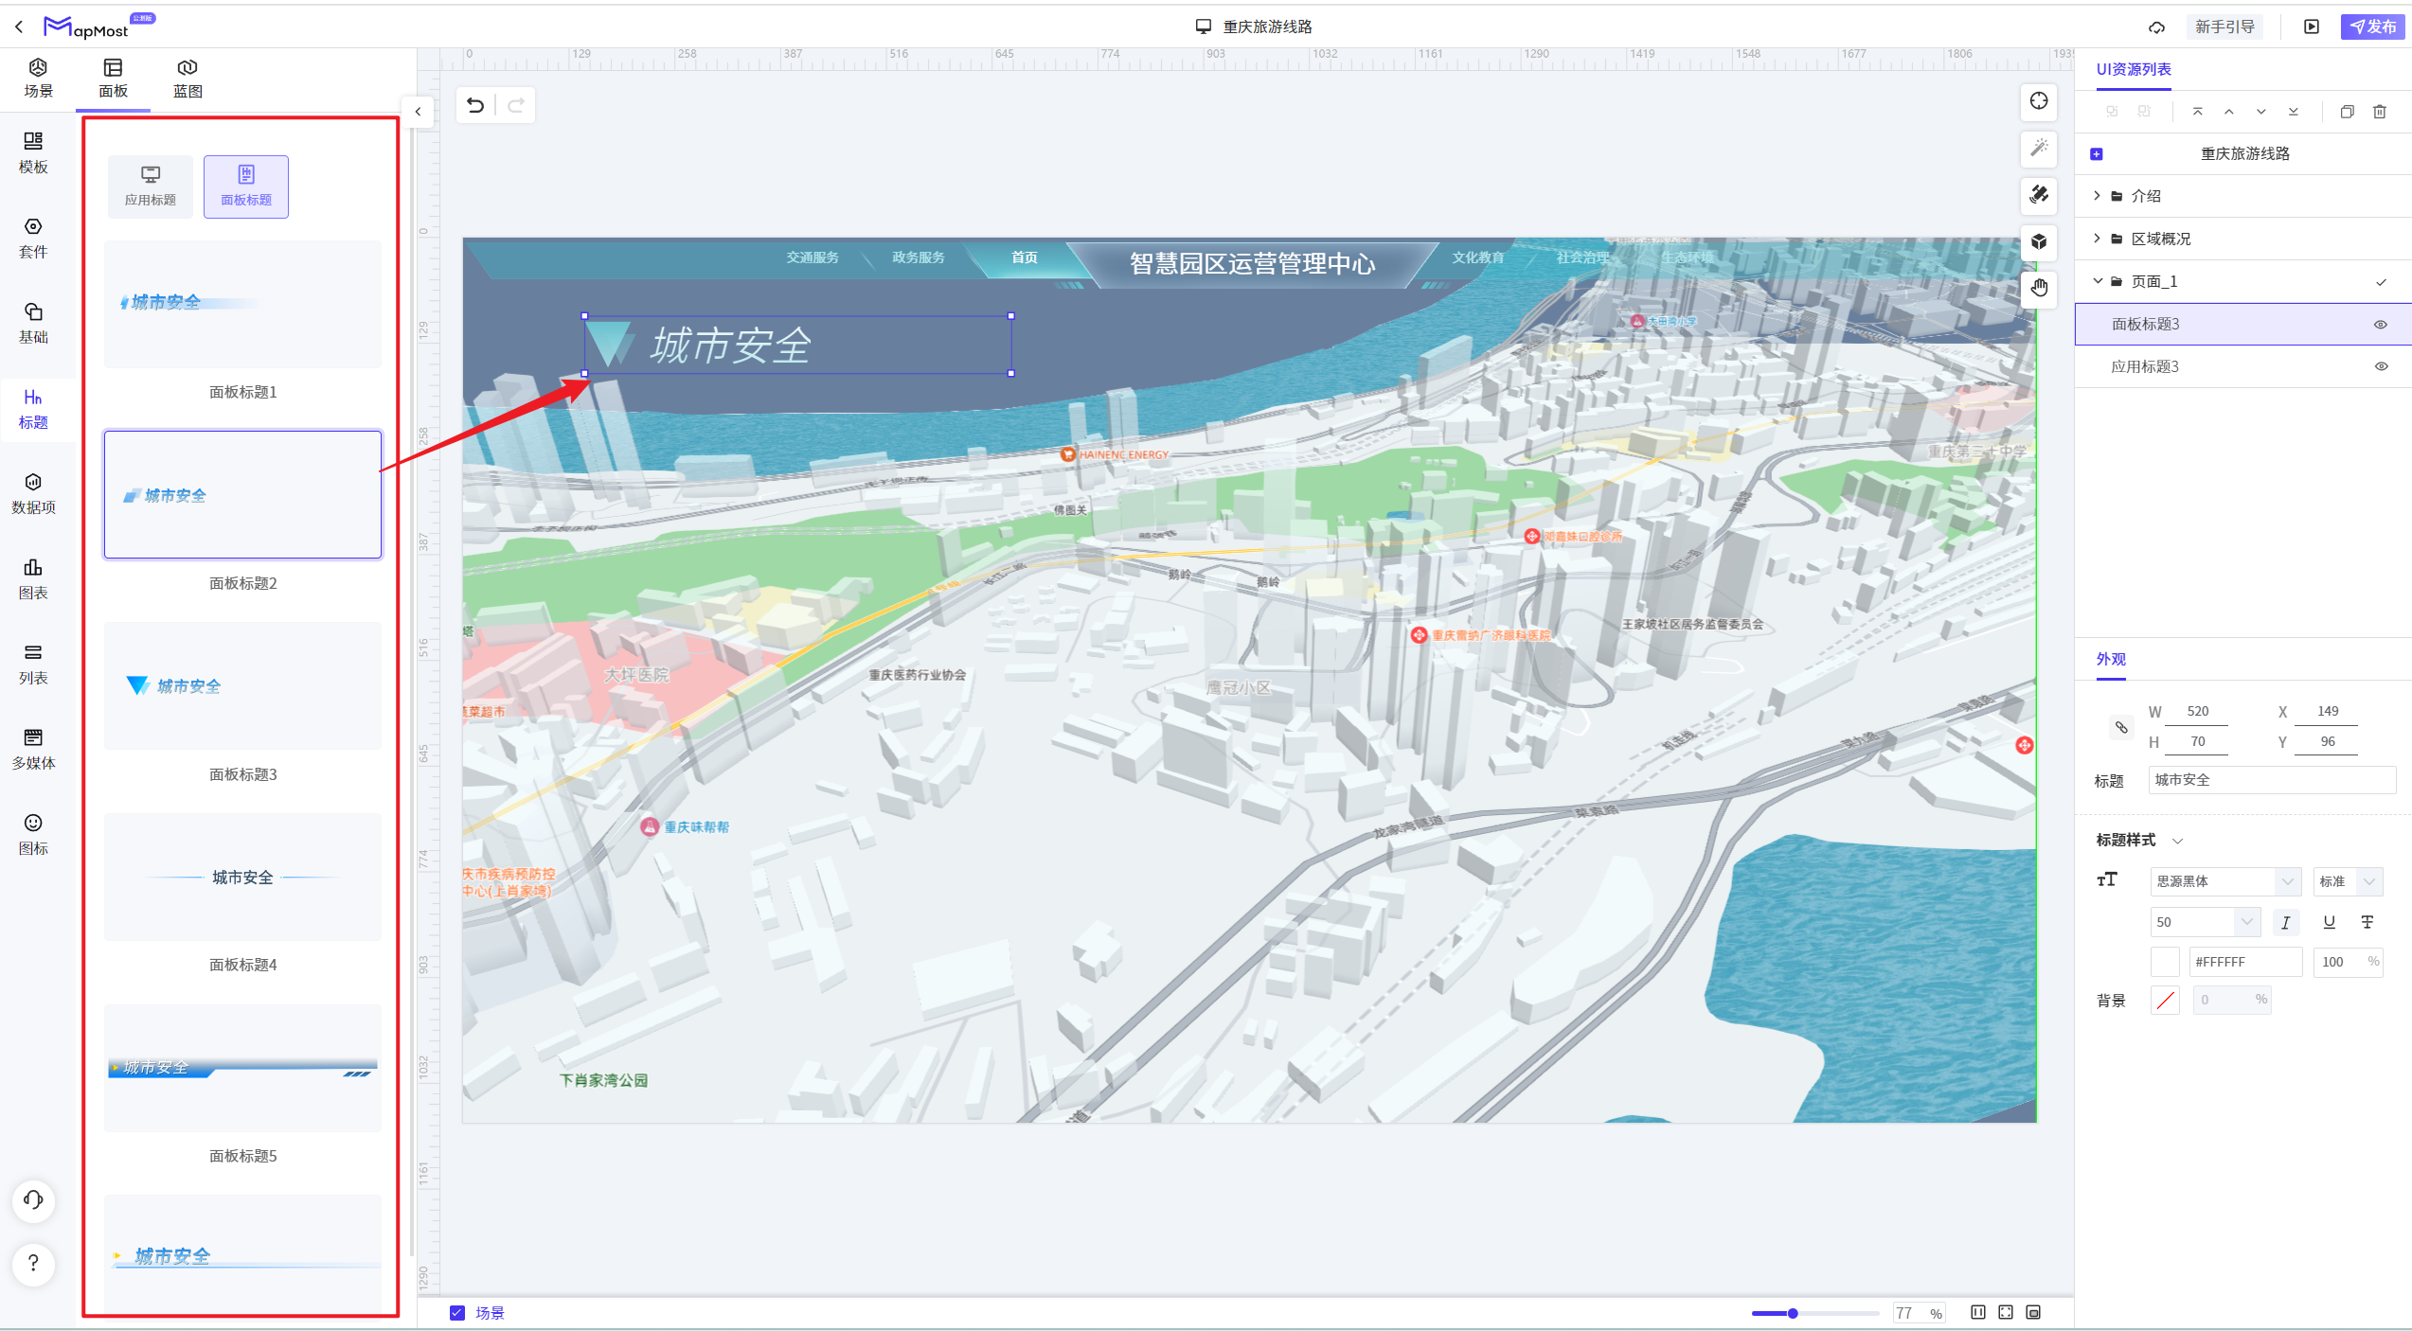Open the help question mark button

pos(33,1263)
